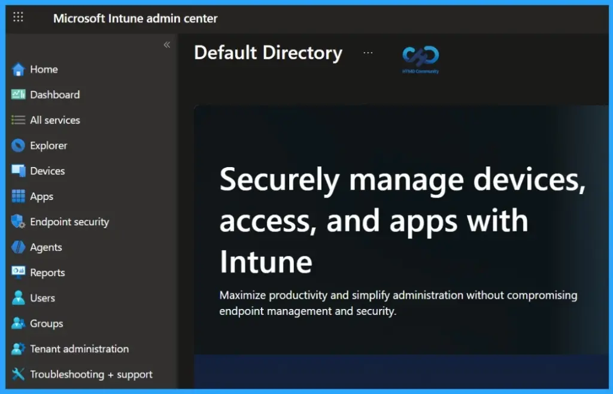Open the Apps label in sidebar
613x394 pixels.
pos(41,196)
